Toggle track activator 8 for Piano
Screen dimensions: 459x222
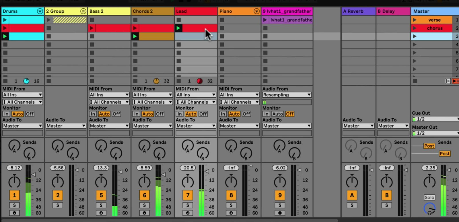click(231, 195)
